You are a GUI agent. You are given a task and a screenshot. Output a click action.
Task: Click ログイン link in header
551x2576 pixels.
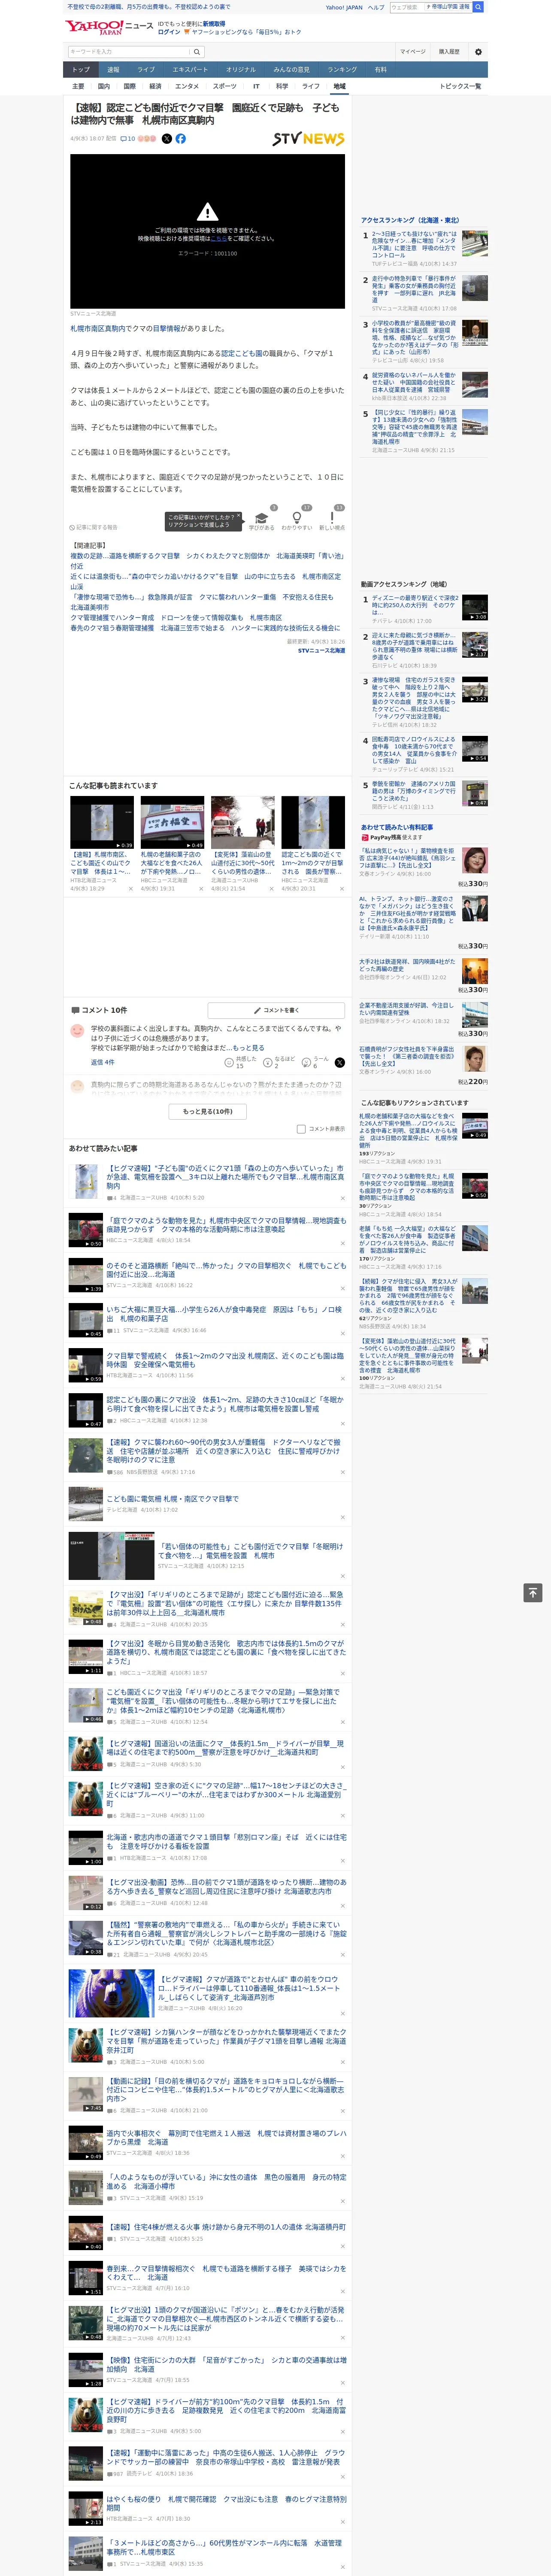169,32
